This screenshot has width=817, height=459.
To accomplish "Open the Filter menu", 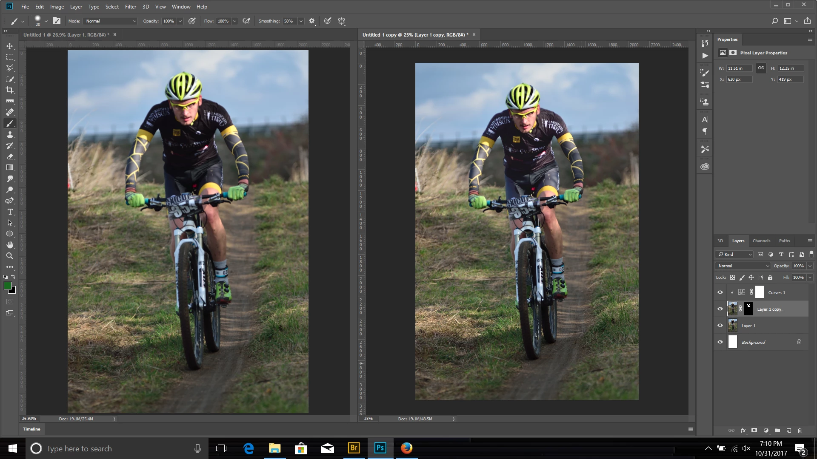I will pyautogui.click(x=130, y=7).
